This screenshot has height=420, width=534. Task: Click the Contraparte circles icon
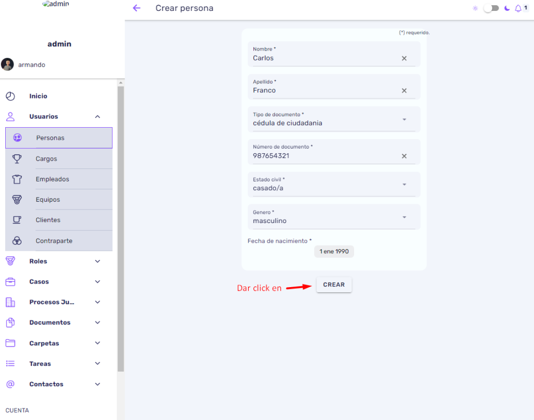[x=17, y=241]
